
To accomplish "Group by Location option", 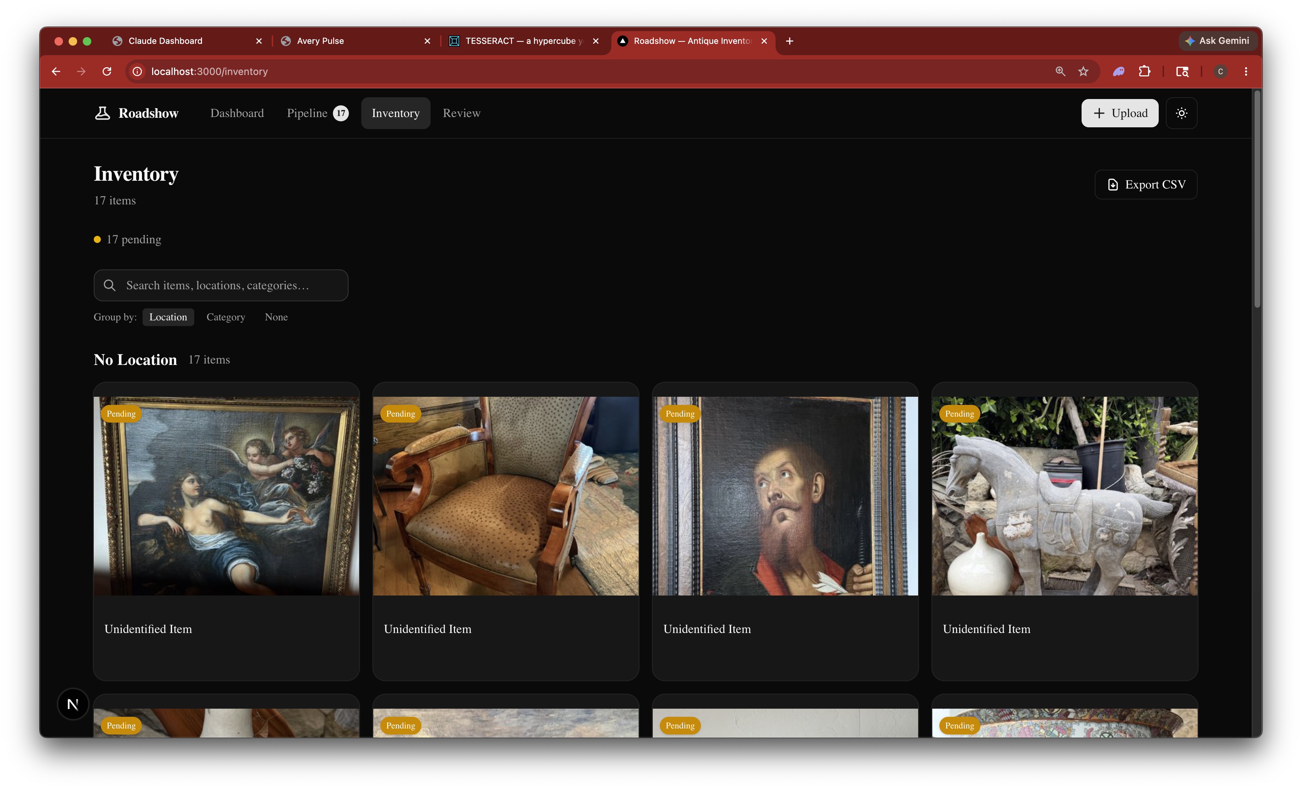I will (168, 317).
